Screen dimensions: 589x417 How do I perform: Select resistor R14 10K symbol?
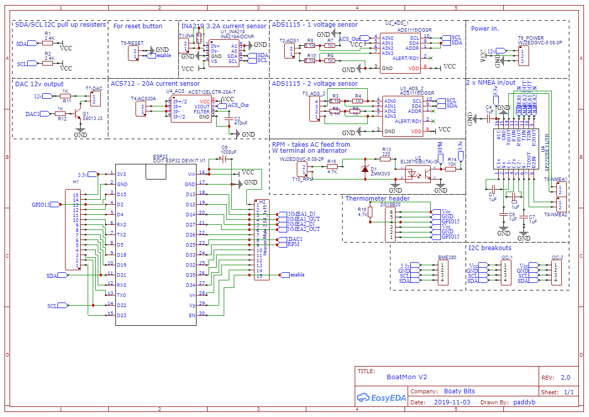click(451, 169)
